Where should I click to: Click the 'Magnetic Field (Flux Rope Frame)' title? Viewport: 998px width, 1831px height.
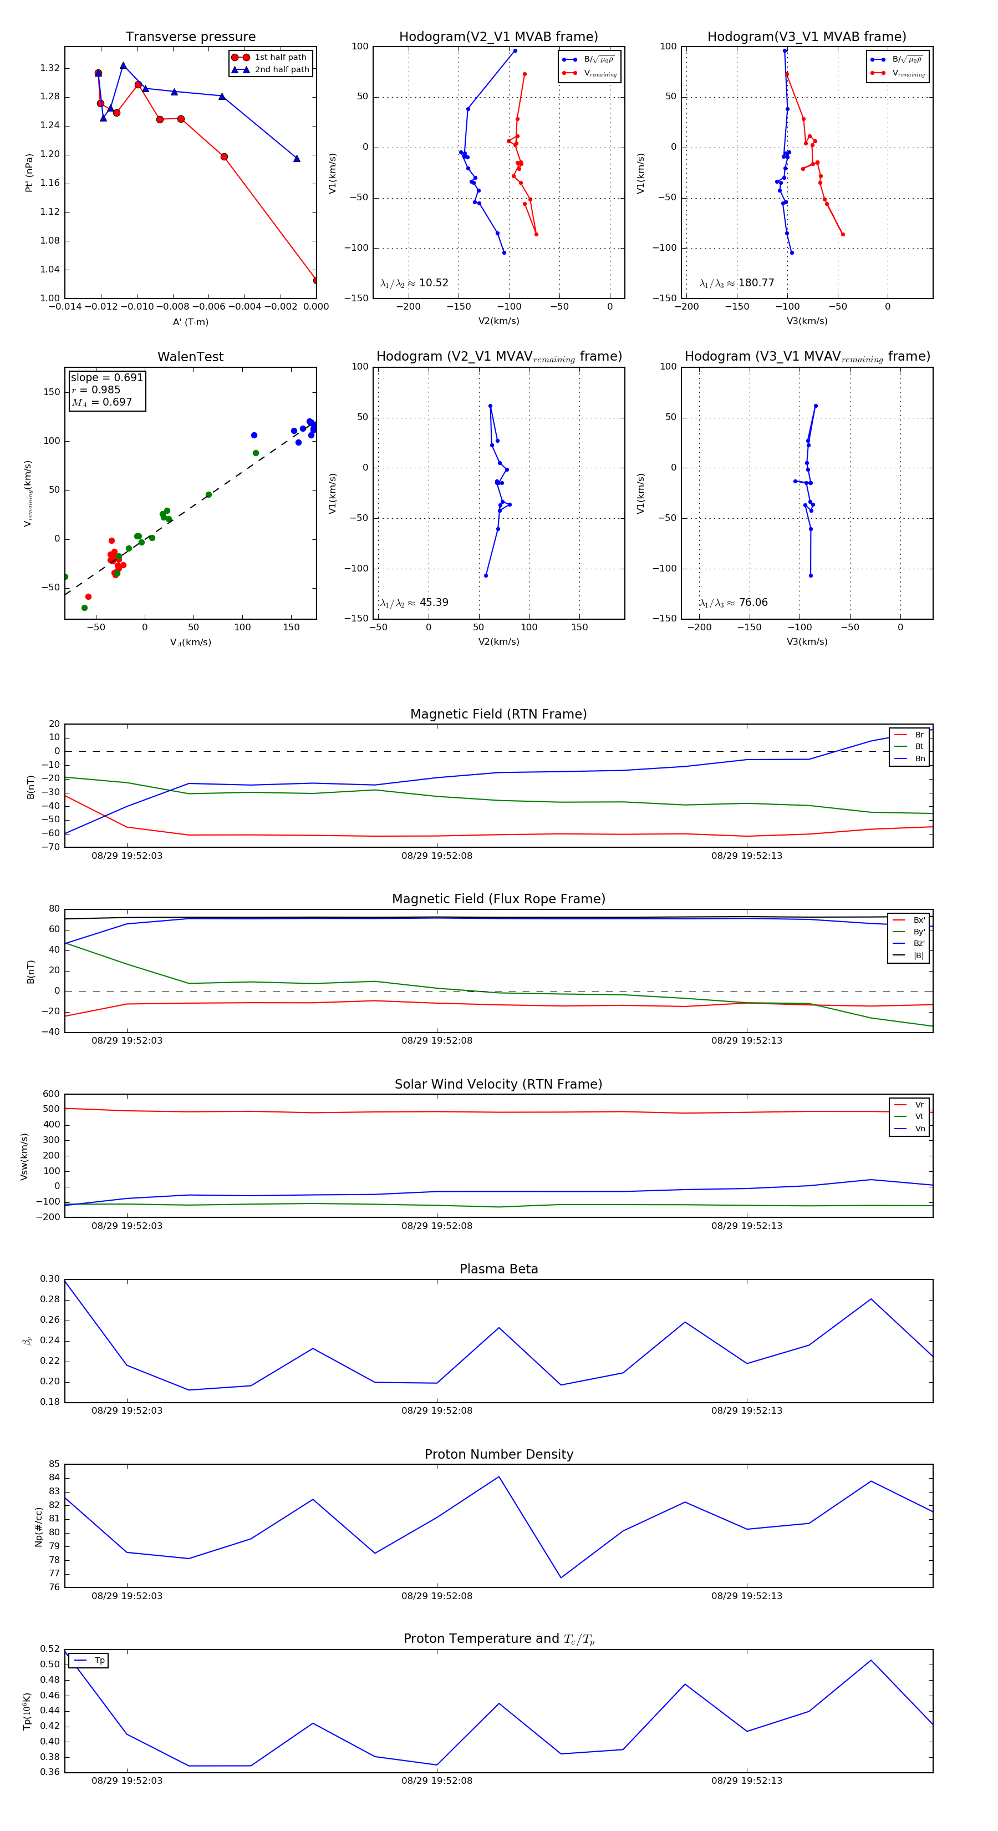(498, 899)
